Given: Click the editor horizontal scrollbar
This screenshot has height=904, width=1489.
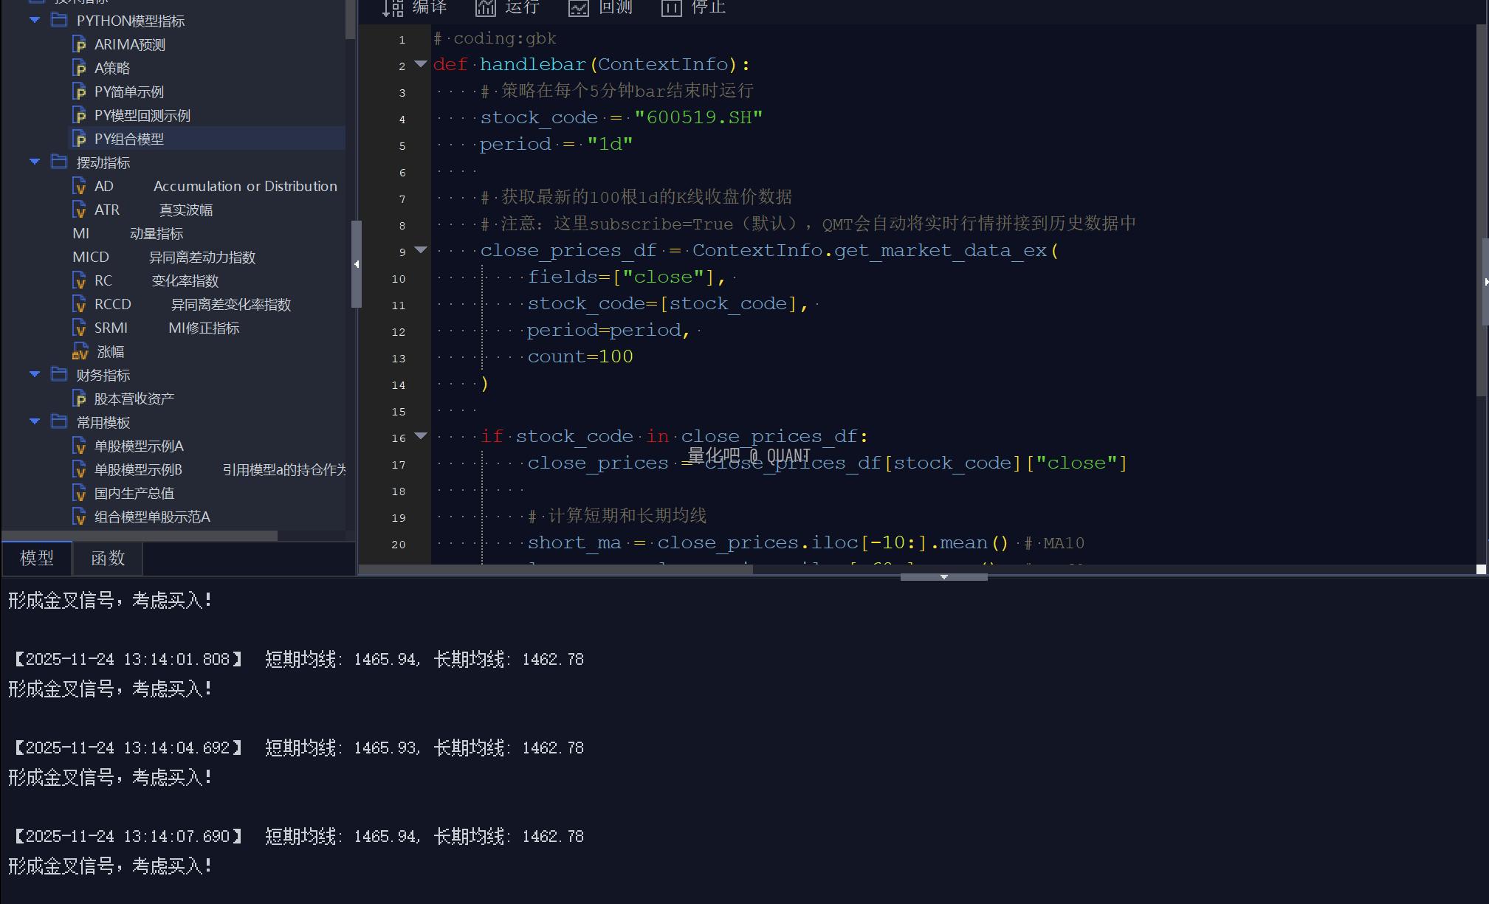Looking at the screenshot, I should [x=555, y=569].
